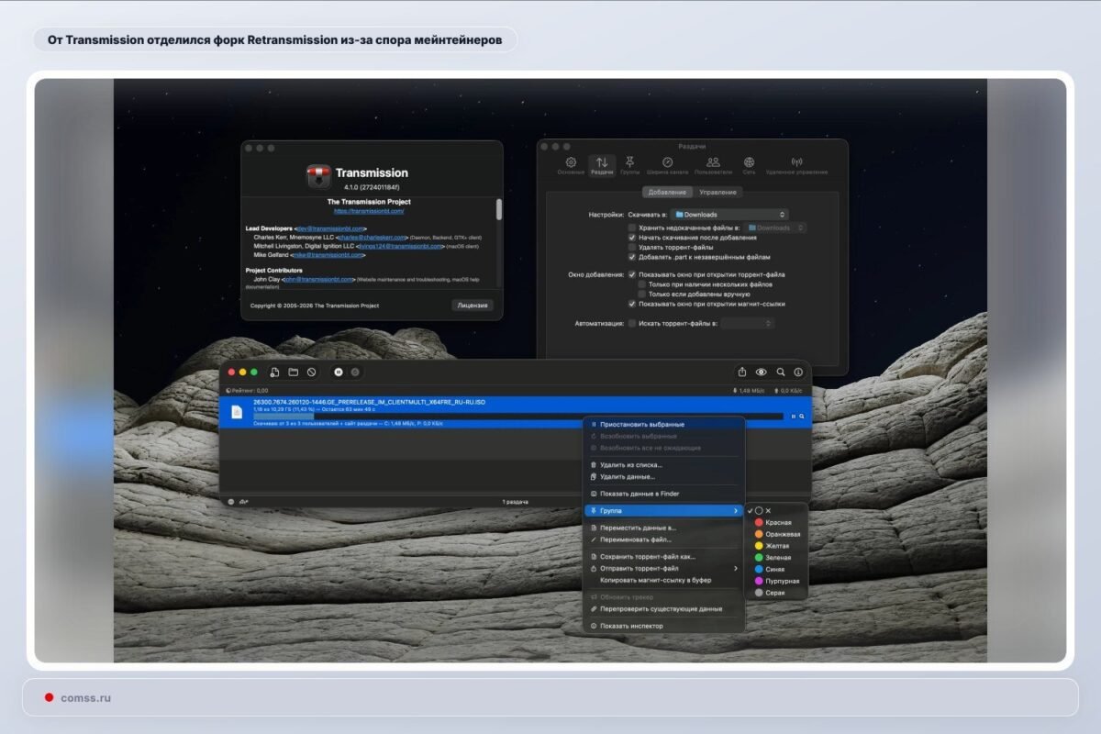Viewport: 1101px width, 734px height.
Task: Choose Показать инспектор menu item
Action: tap(663, 626)
